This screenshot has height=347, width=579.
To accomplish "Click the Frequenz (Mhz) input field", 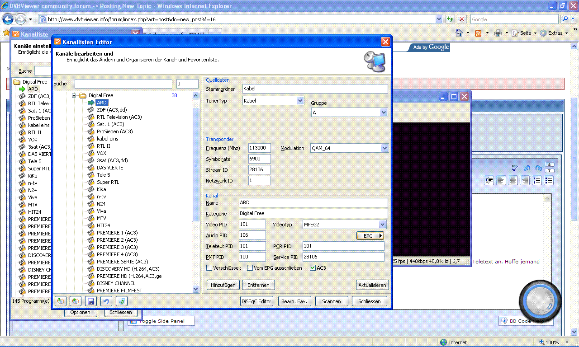I will point(260,148).
